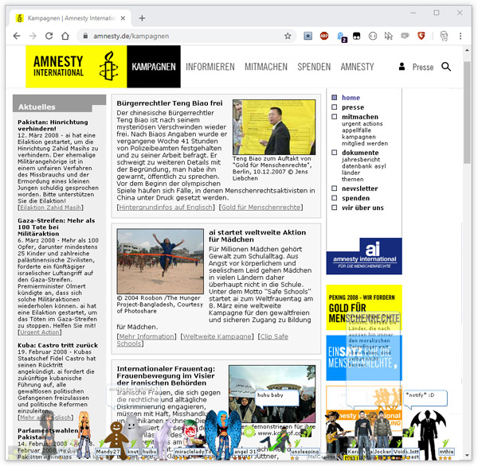Open Hintergrundinfos auf Englisch link

tap(166, 208)
